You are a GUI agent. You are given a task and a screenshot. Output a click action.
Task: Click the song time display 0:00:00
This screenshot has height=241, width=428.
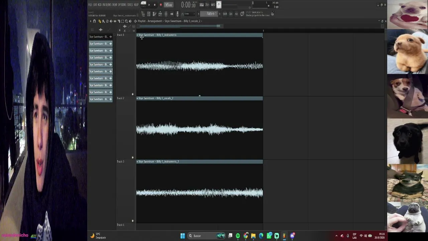tap(188, 5)
